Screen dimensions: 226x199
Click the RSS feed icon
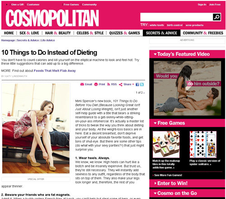pos(108,84)
